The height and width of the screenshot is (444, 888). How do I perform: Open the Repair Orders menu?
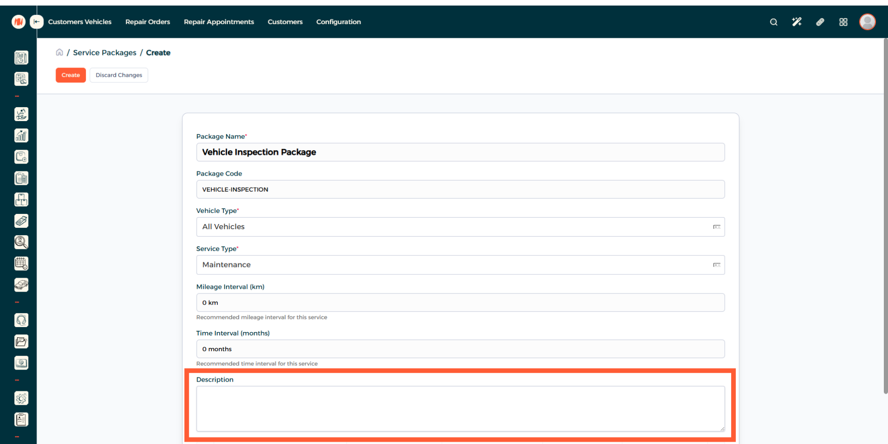pyautogui.click(x=148, y=22)
